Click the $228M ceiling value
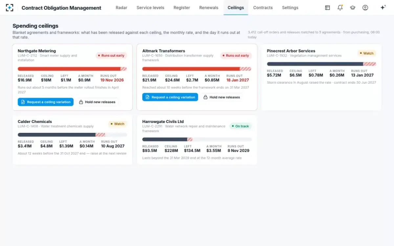The image size is (394, 246). tap(171, 151)
